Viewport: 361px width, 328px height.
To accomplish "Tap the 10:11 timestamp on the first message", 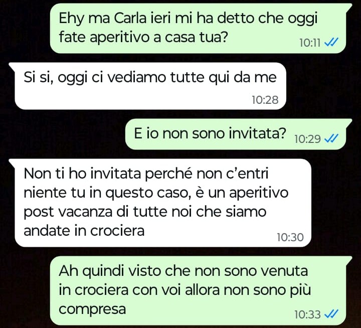I will point(310,43).
